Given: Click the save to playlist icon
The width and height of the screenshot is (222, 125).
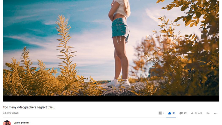Looking at the screenshot, I should click(208, 113).
